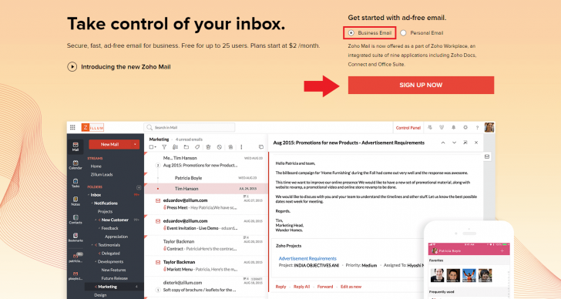Screen dimensions: 561x299
Task: Click the add folder plus icon
Action: click(139, 187)
